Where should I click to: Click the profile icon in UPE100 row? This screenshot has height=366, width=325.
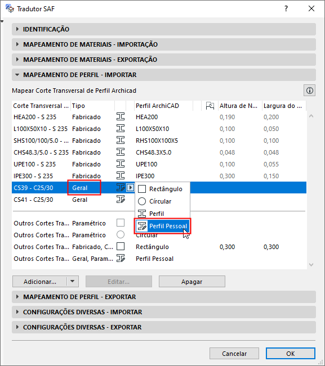click(x=121, y=164)
